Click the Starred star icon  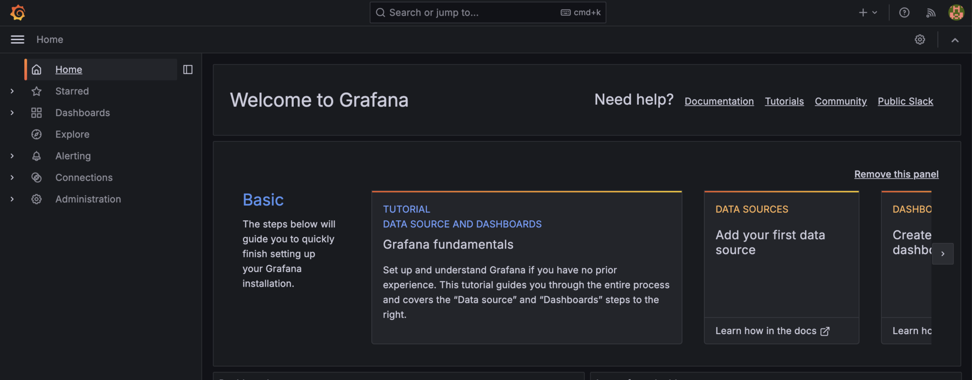coord(37,91)
